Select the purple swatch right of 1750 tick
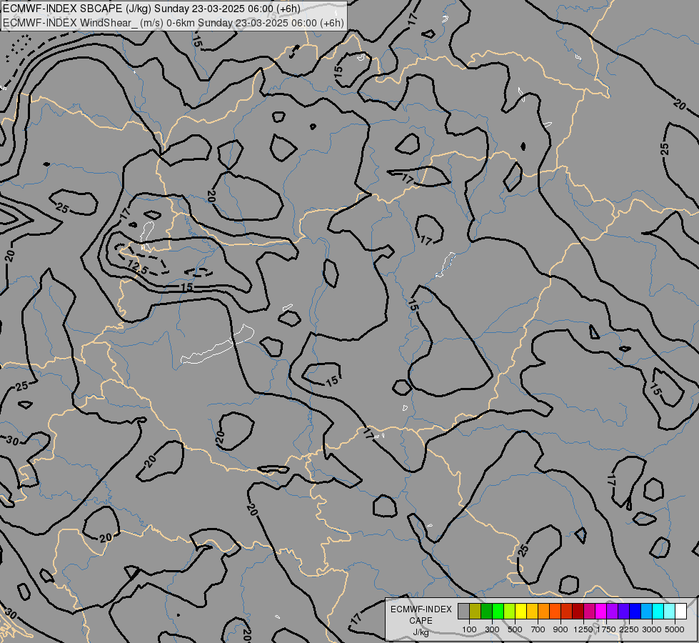The width and height of the screenshot is (699, 643). (x=612, y=611)
